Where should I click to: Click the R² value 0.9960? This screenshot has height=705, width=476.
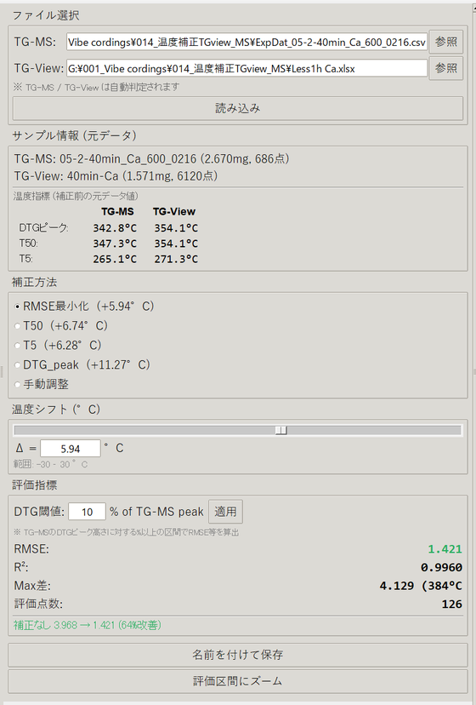click(441, 567)
